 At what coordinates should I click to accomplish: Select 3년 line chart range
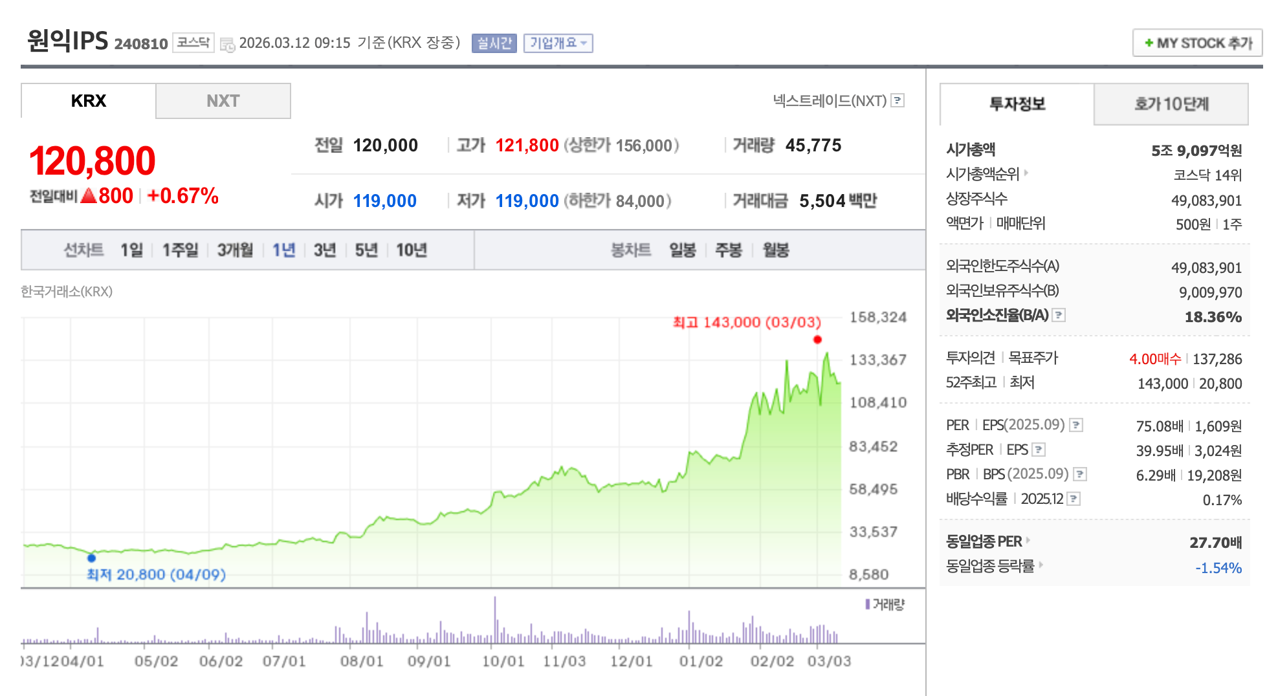(325, 250)
